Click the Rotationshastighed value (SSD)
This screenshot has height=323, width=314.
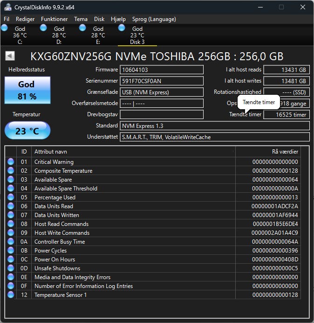pyautogui.click(x=287, y=92)
